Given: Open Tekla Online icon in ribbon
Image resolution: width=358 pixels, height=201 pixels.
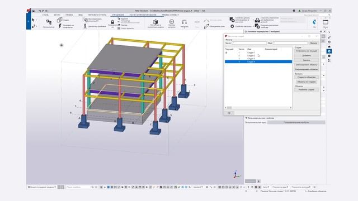Looking at the screenshot, I should click(x=314, y=23).
